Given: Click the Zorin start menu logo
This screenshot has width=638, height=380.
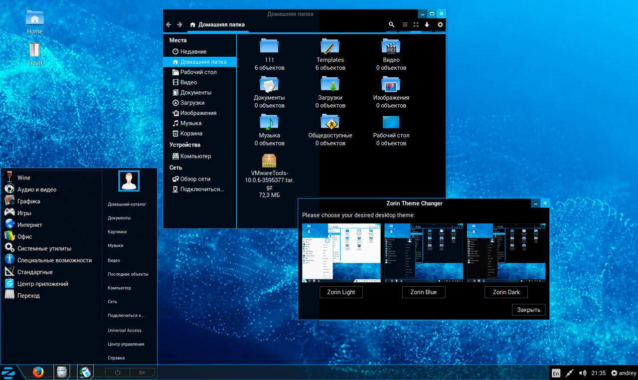Looking at the screenshot, I should pyautogui.click(x=8, y=372).
